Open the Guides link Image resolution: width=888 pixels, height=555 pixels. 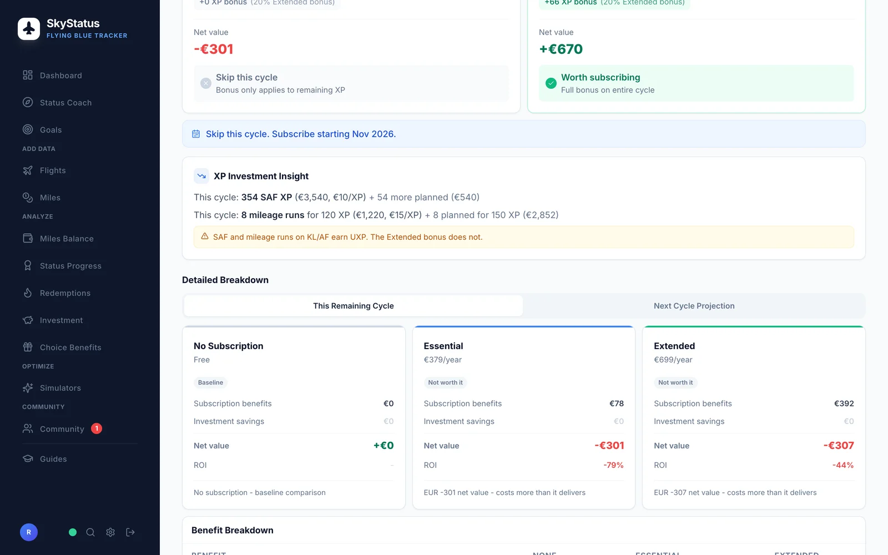[x=53, y=459]
